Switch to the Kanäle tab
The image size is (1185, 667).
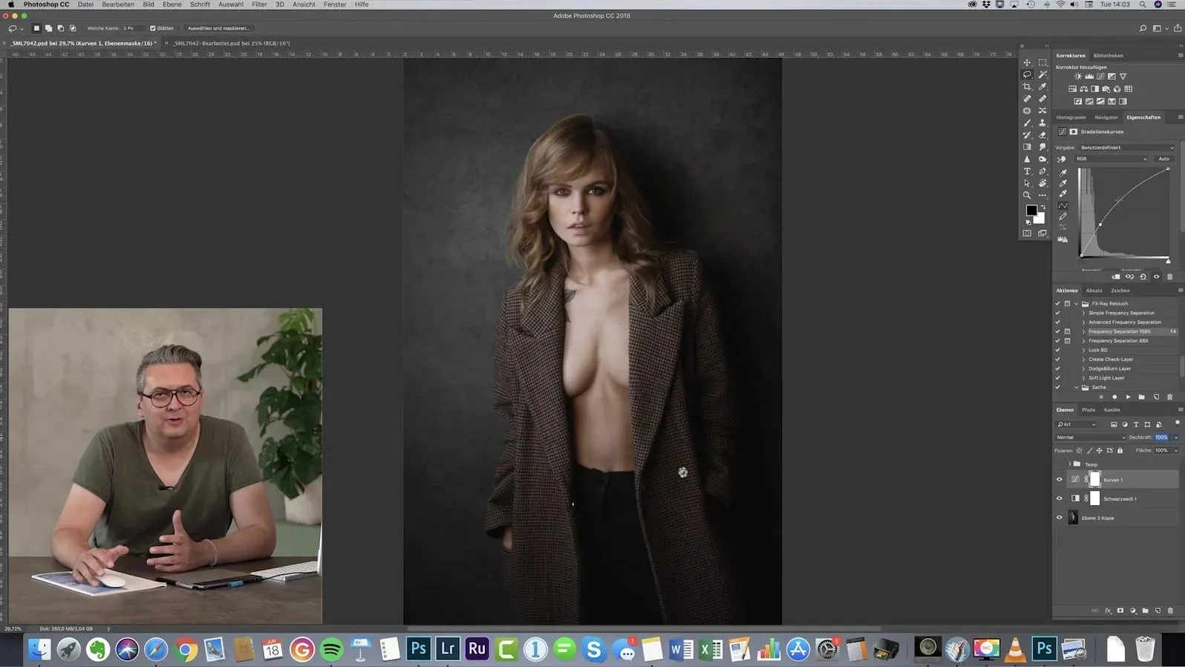(x=1111, y=410)
